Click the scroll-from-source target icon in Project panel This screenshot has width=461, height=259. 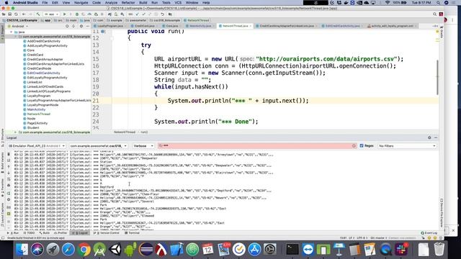coord(67,26)
